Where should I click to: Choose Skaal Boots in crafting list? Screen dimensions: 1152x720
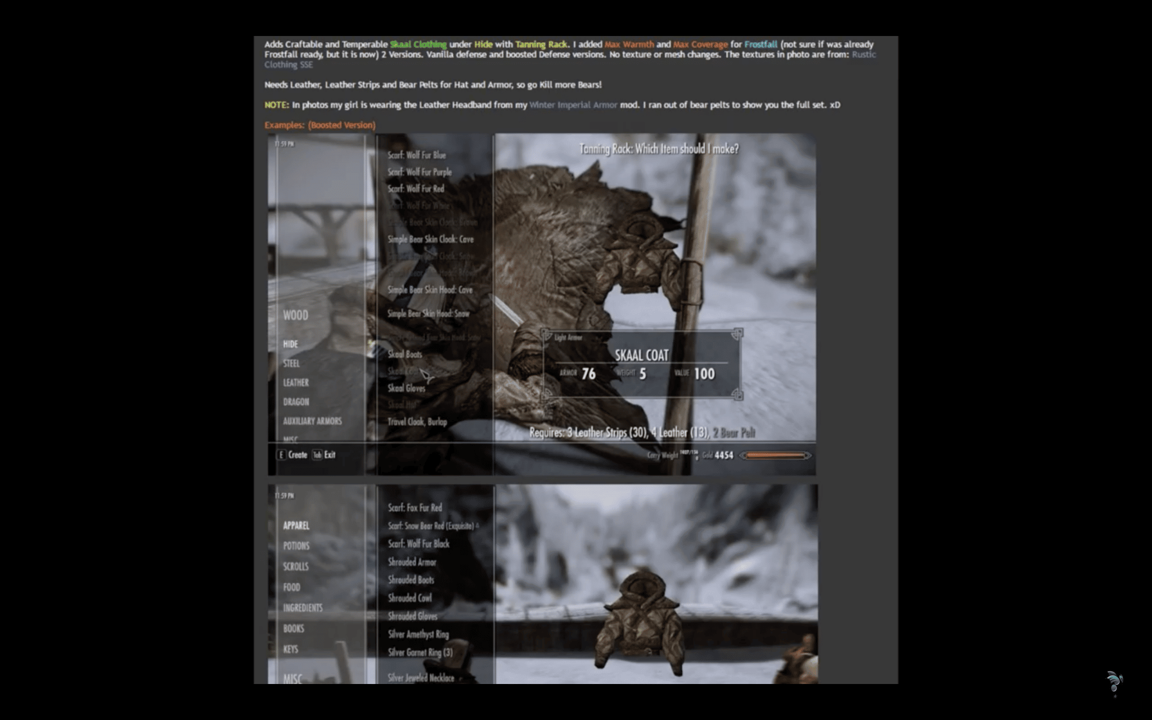tap(405, 354)
